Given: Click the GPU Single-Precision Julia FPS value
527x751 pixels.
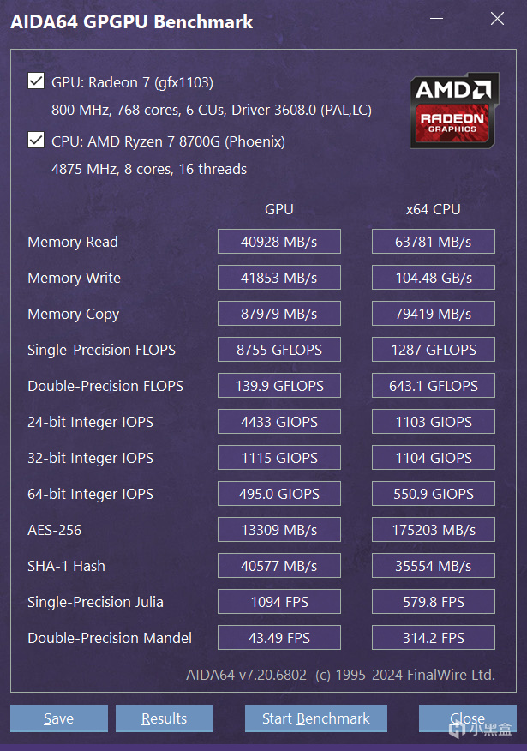Looking at the screenshot, I should pos(278,602).
